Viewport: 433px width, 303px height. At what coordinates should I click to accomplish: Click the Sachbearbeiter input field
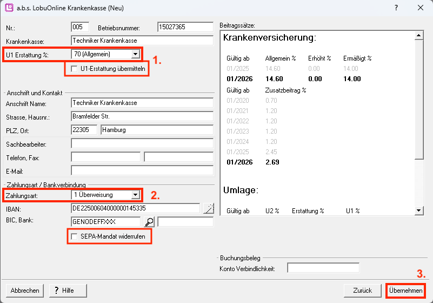pyautogui.click(x=142, y=143)
